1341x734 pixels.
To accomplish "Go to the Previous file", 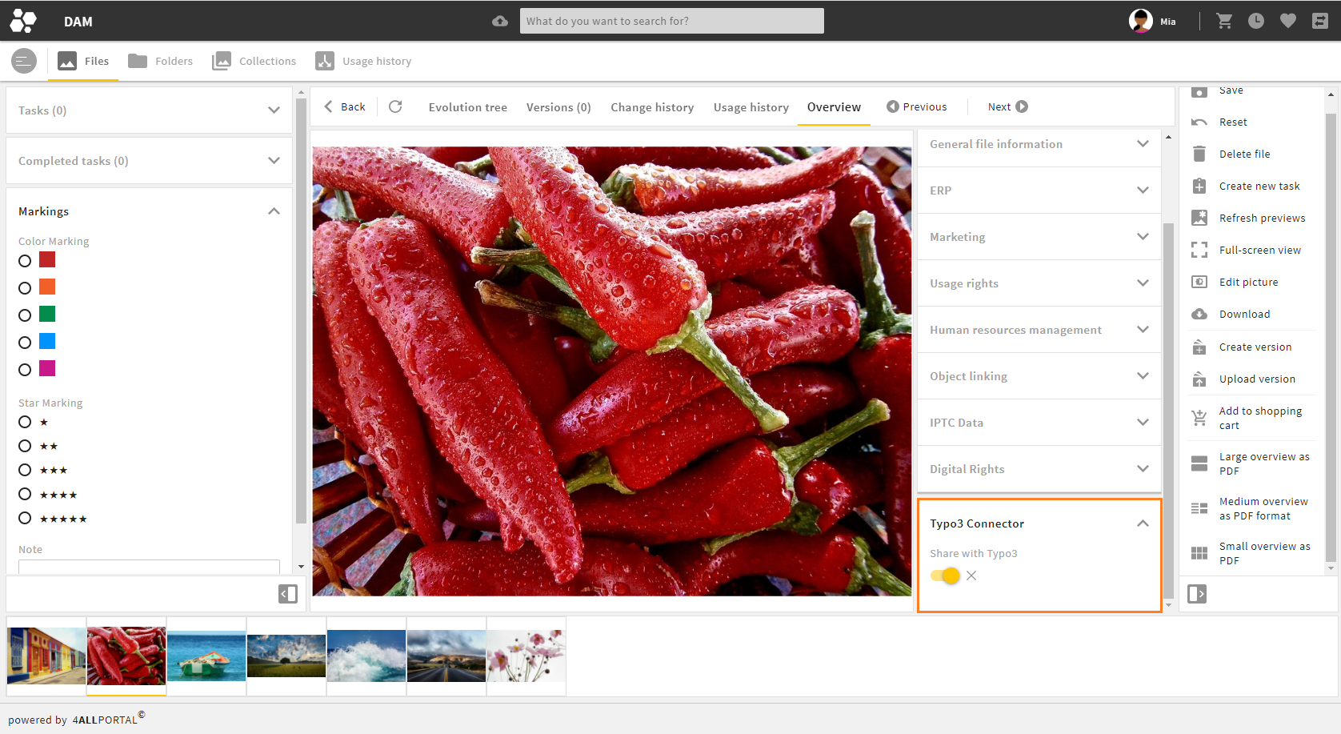I will (917, 106).
